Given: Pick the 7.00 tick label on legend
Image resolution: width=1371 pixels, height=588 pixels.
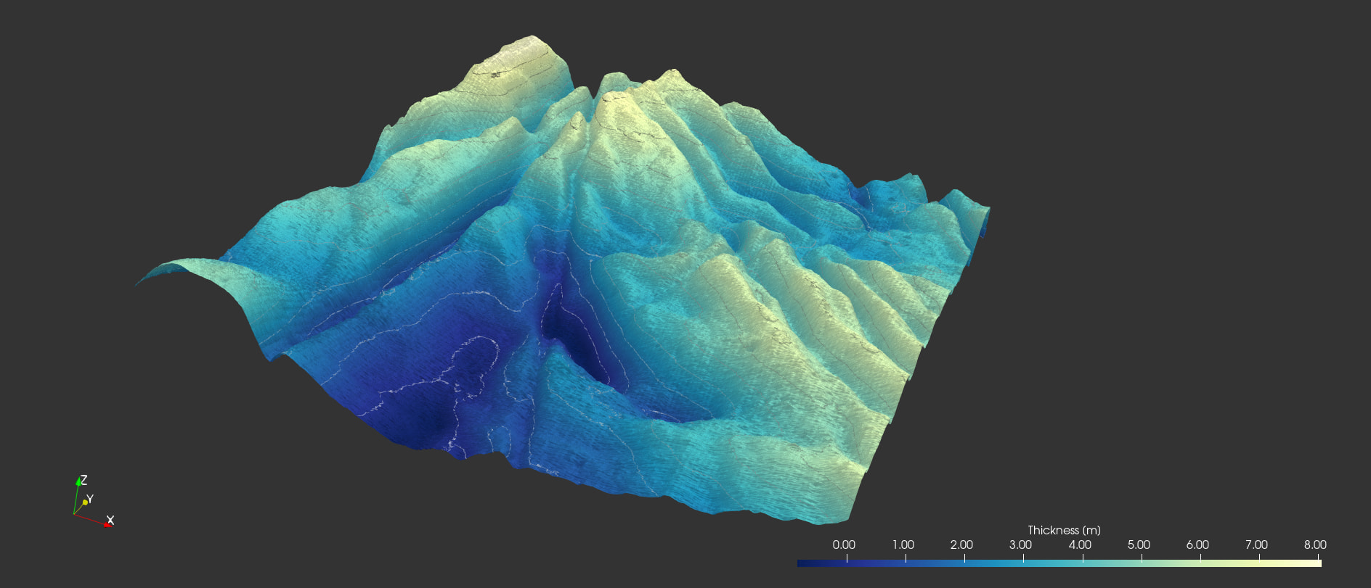Looking at the screenshot, I should [1256, 544].
